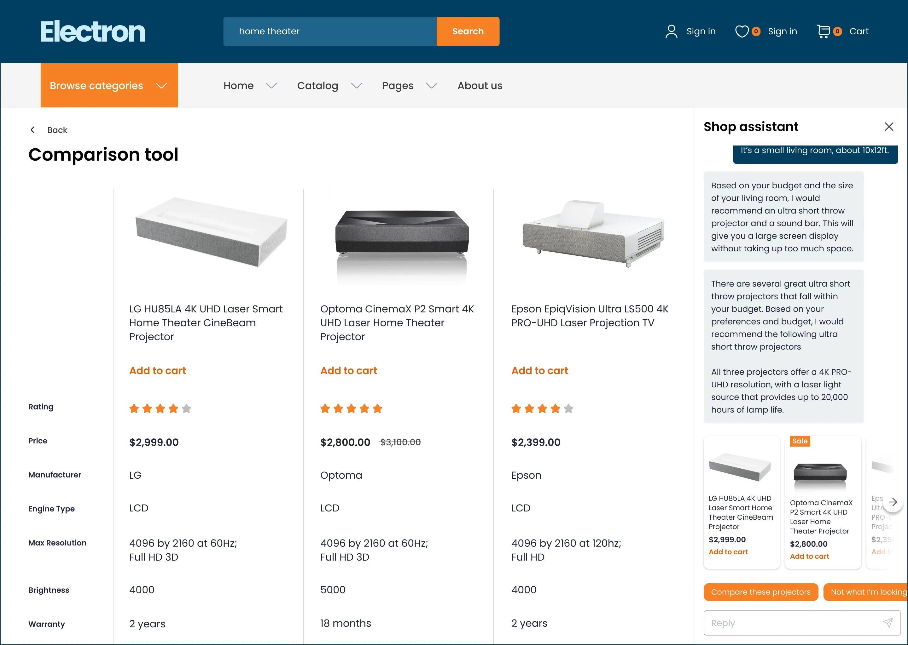This screenshot has width=908, height=645.
Task: View the shopping Cart icon
Action: [824, 31]
